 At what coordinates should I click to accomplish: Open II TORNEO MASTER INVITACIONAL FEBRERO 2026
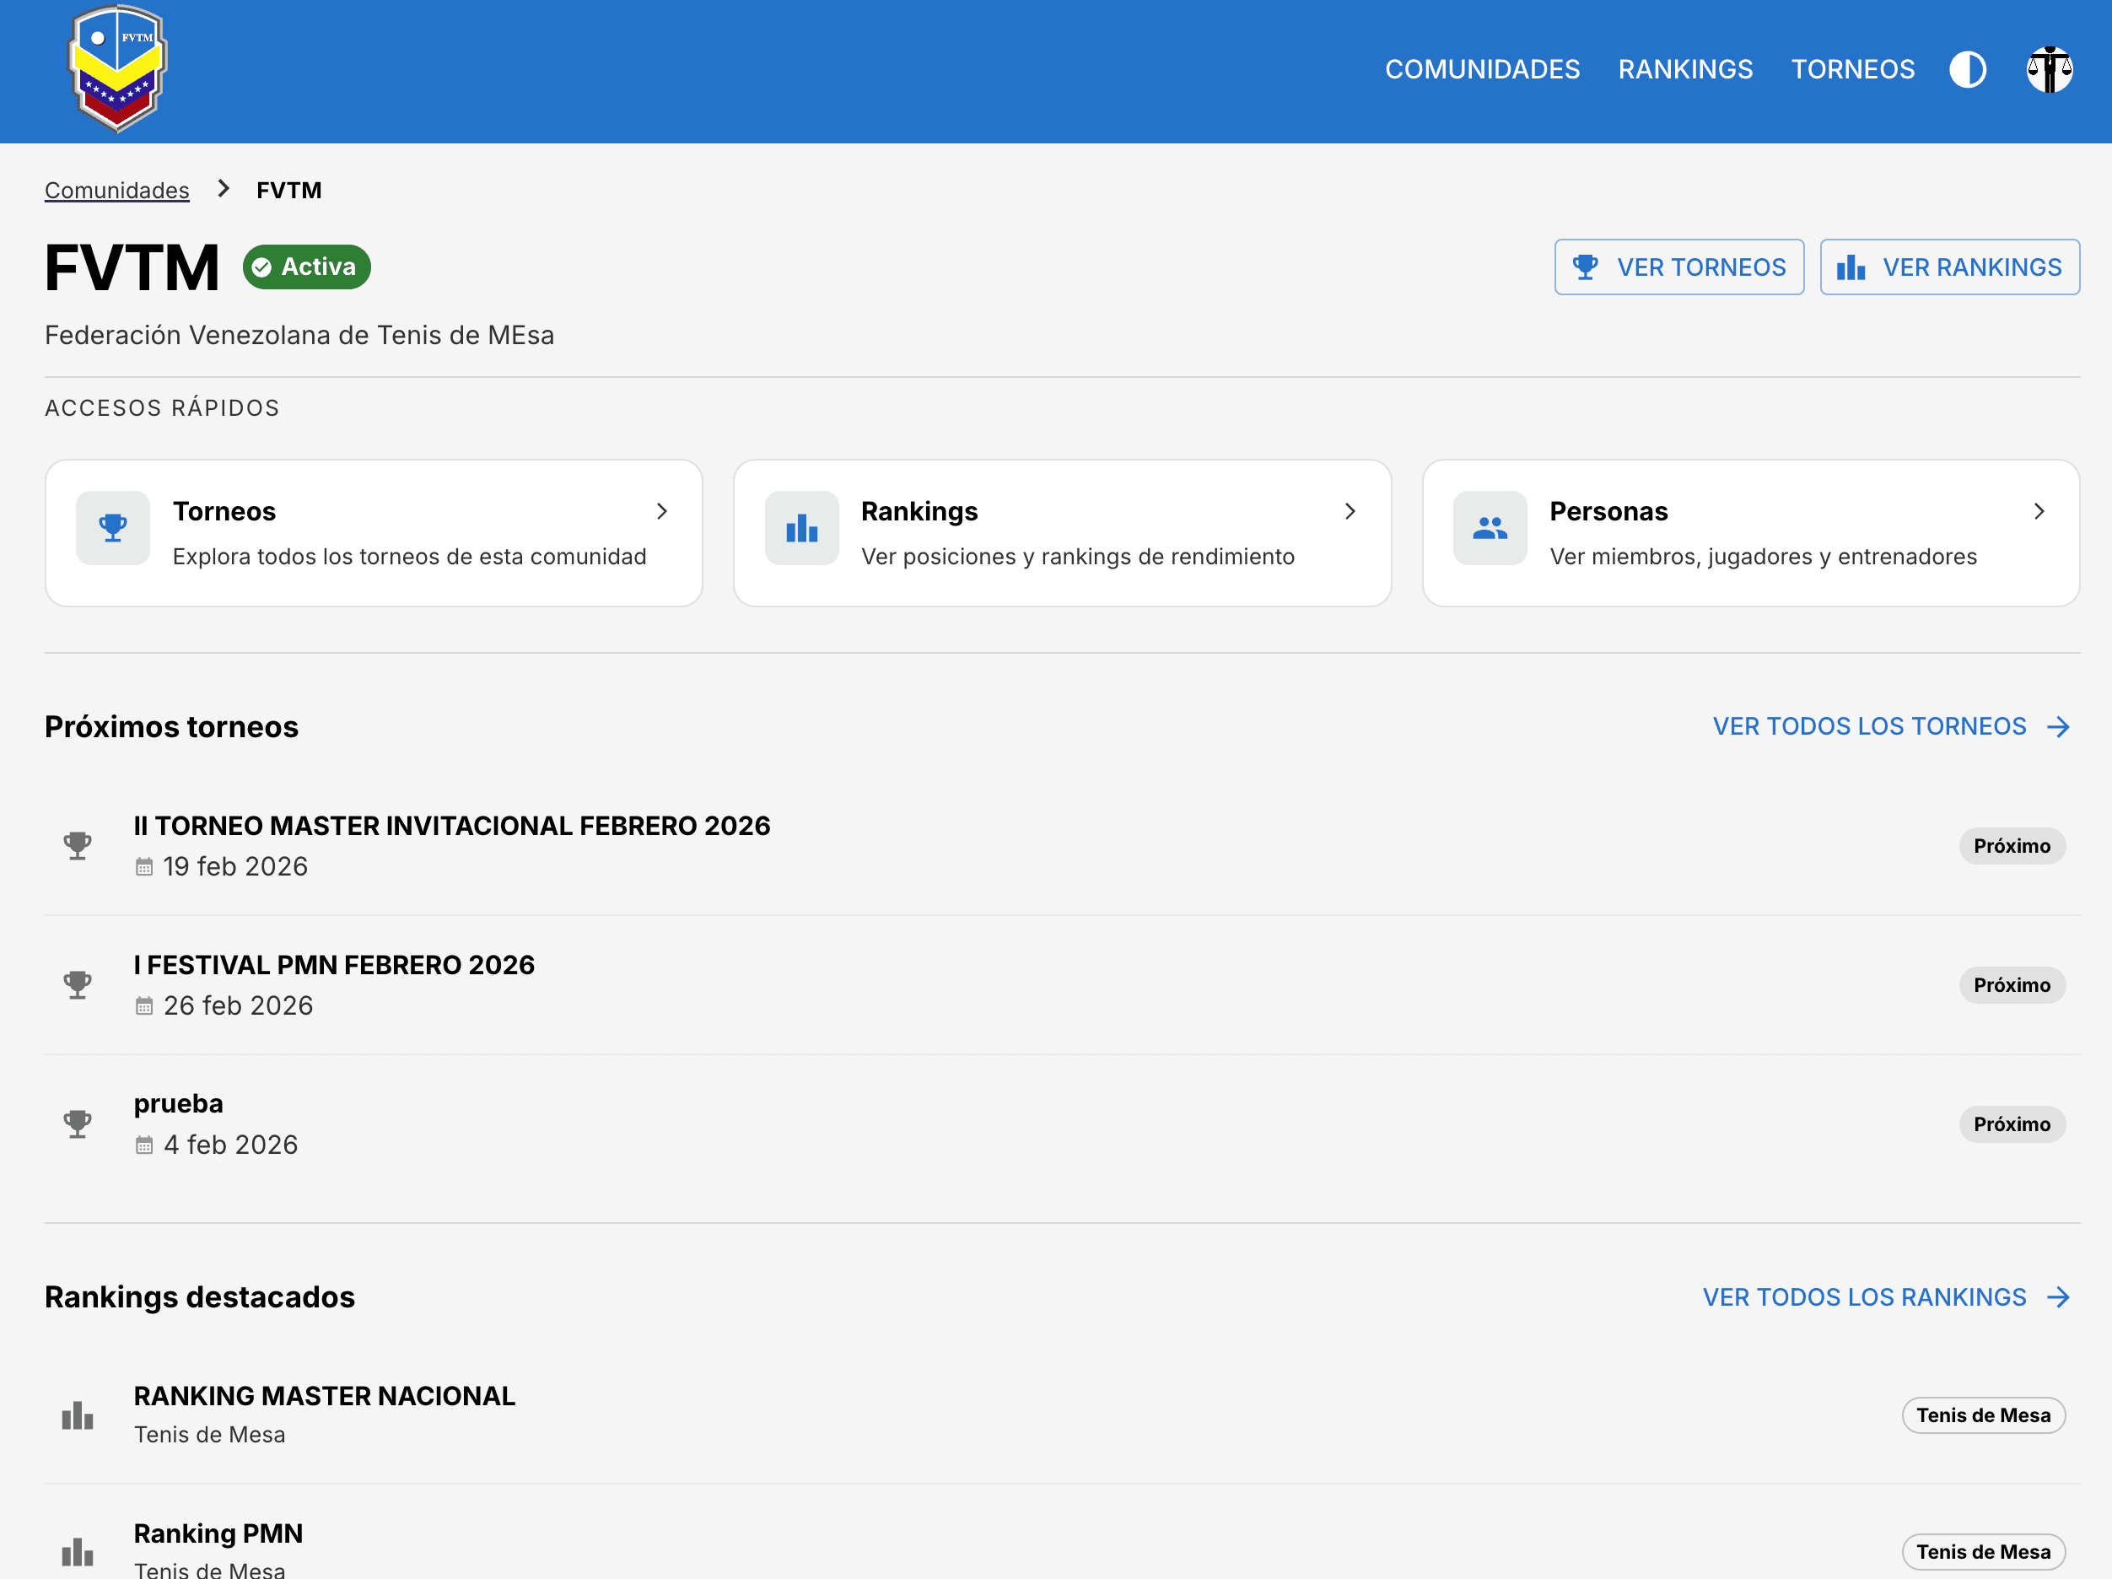451,826
